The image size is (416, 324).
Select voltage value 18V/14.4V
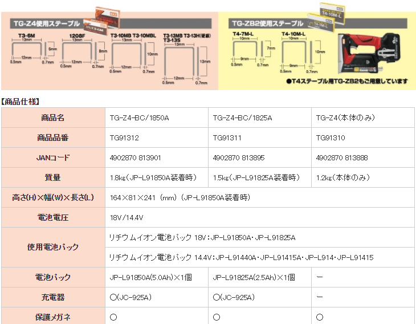point(127,218)
